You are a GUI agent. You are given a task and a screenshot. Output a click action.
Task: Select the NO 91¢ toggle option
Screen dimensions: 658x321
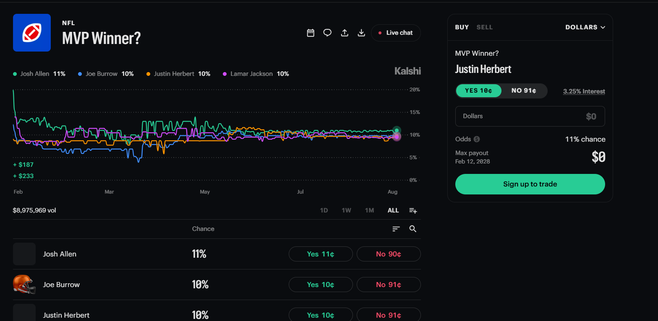(x=524, y=91)
